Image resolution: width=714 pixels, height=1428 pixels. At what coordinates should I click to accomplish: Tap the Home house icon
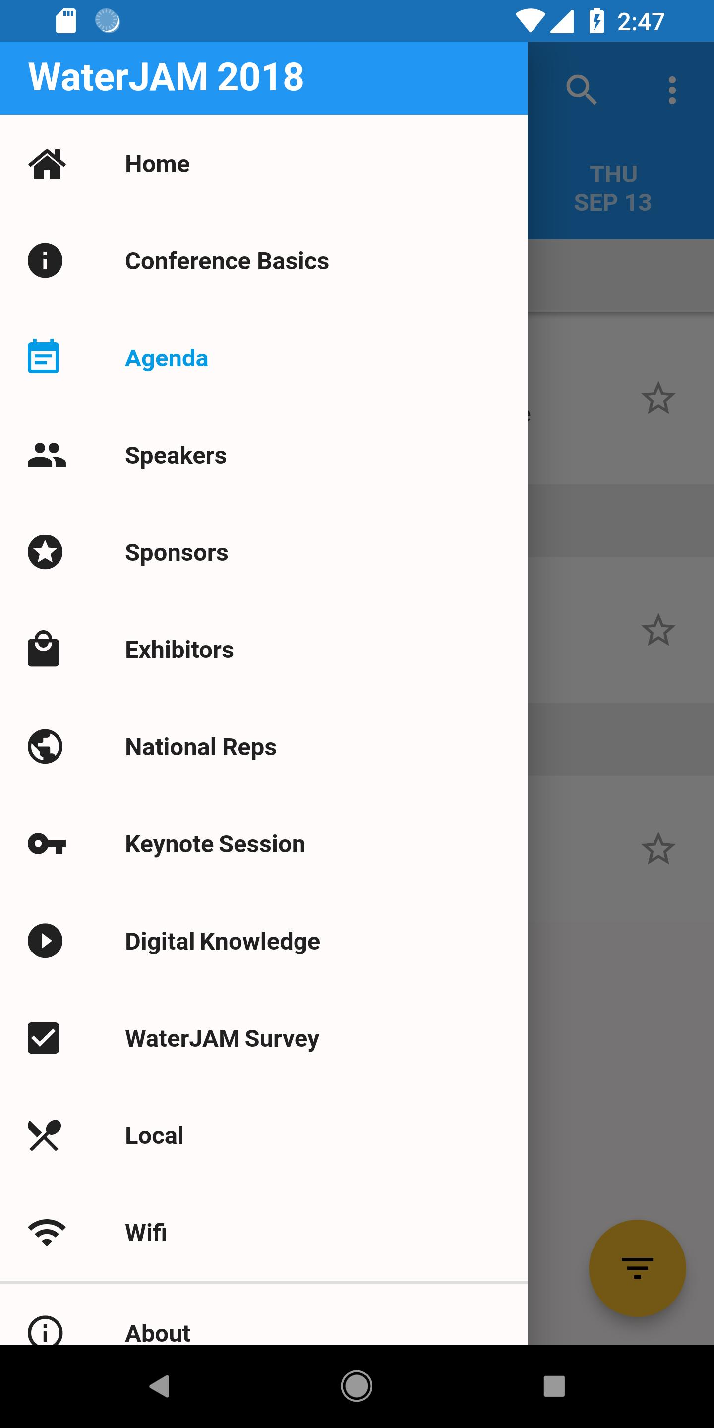[47, 164]
